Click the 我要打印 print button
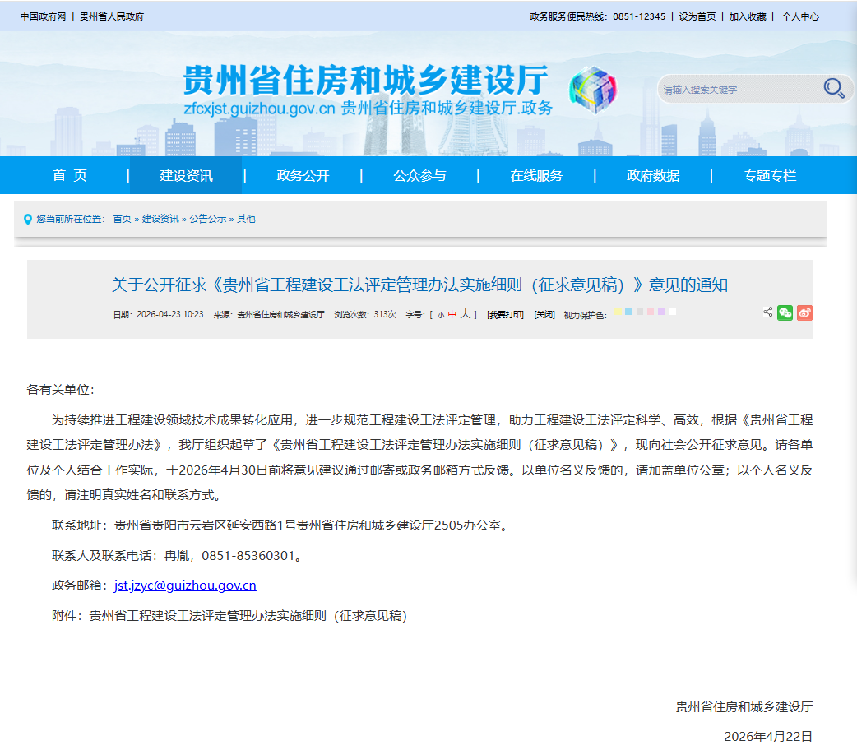This screenshot has width=857, height=750. (x=505, y=315)
